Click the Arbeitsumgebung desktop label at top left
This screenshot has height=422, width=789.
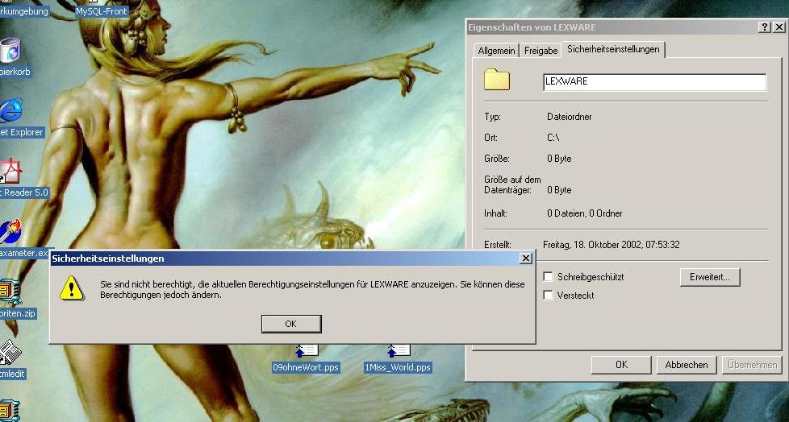(24, 10)
